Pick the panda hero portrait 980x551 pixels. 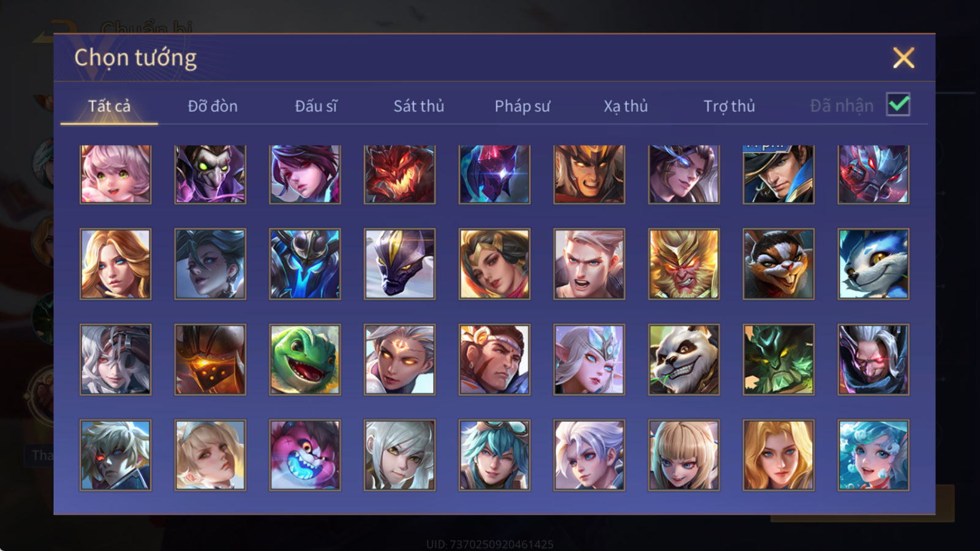tap(684, 359)
